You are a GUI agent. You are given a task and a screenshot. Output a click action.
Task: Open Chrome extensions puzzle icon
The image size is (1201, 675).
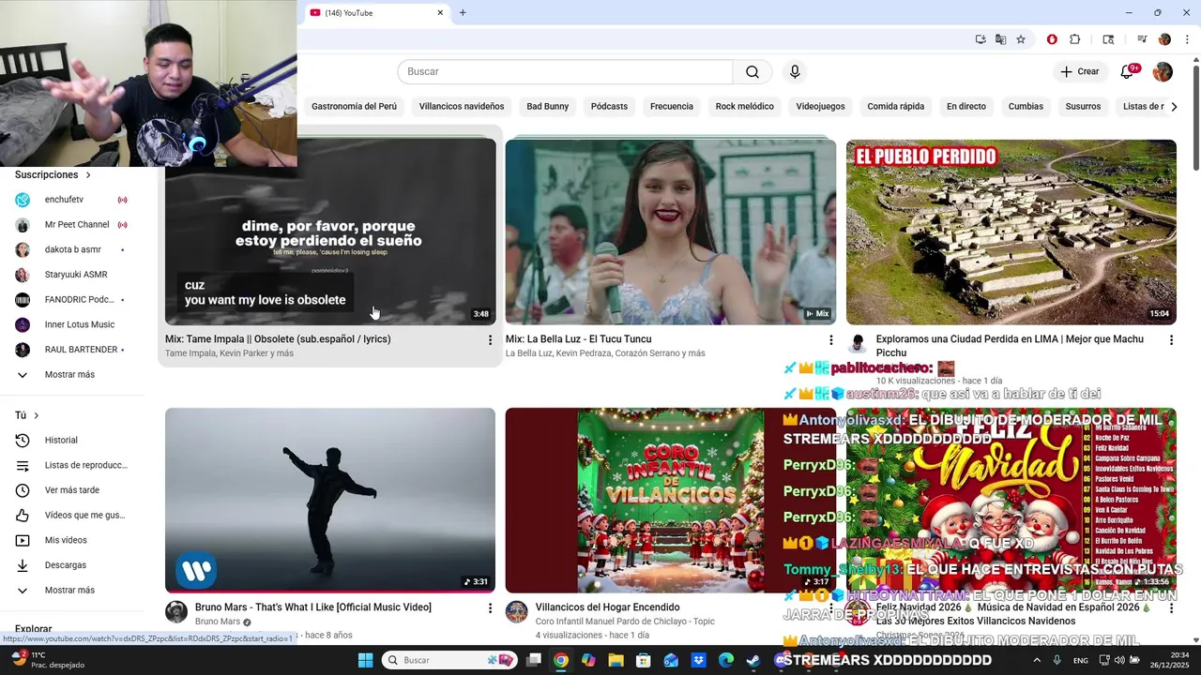(1075, 39)
